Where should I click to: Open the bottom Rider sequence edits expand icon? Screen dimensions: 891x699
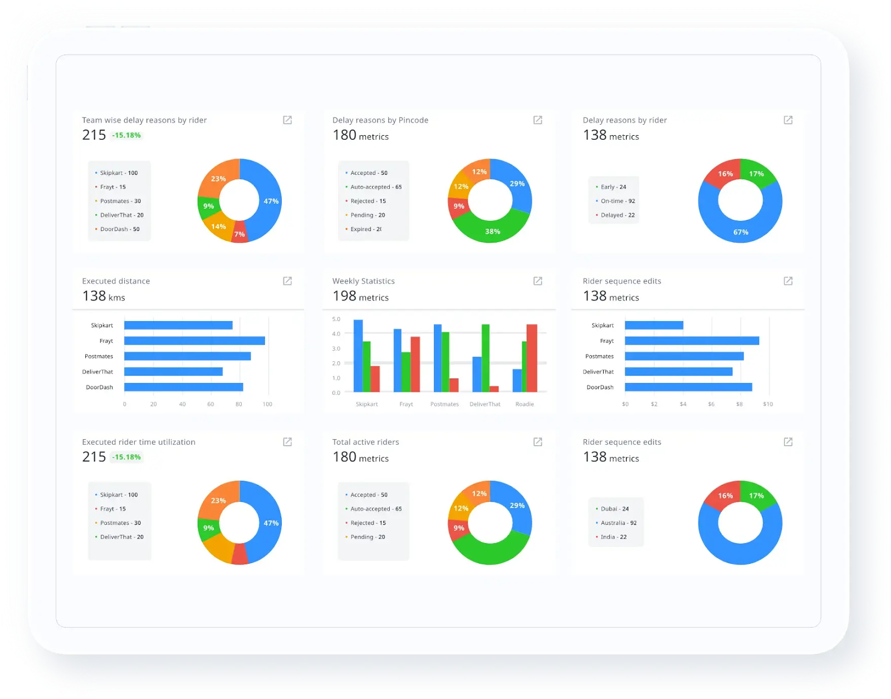(x=787, y=442)
